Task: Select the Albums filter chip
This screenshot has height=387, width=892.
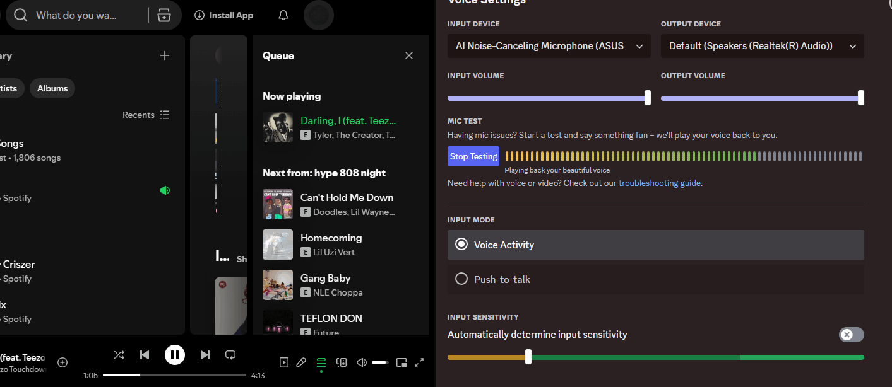Action: point(52,88)
